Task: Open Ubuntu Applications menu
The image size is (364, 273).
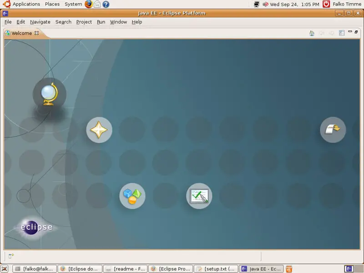Action: coord(22,4)
